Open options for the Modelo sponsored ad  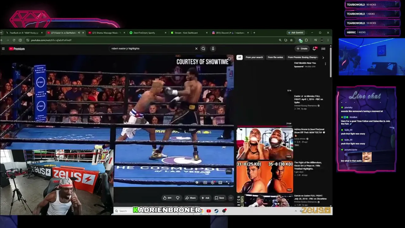[x=325, y=64]
